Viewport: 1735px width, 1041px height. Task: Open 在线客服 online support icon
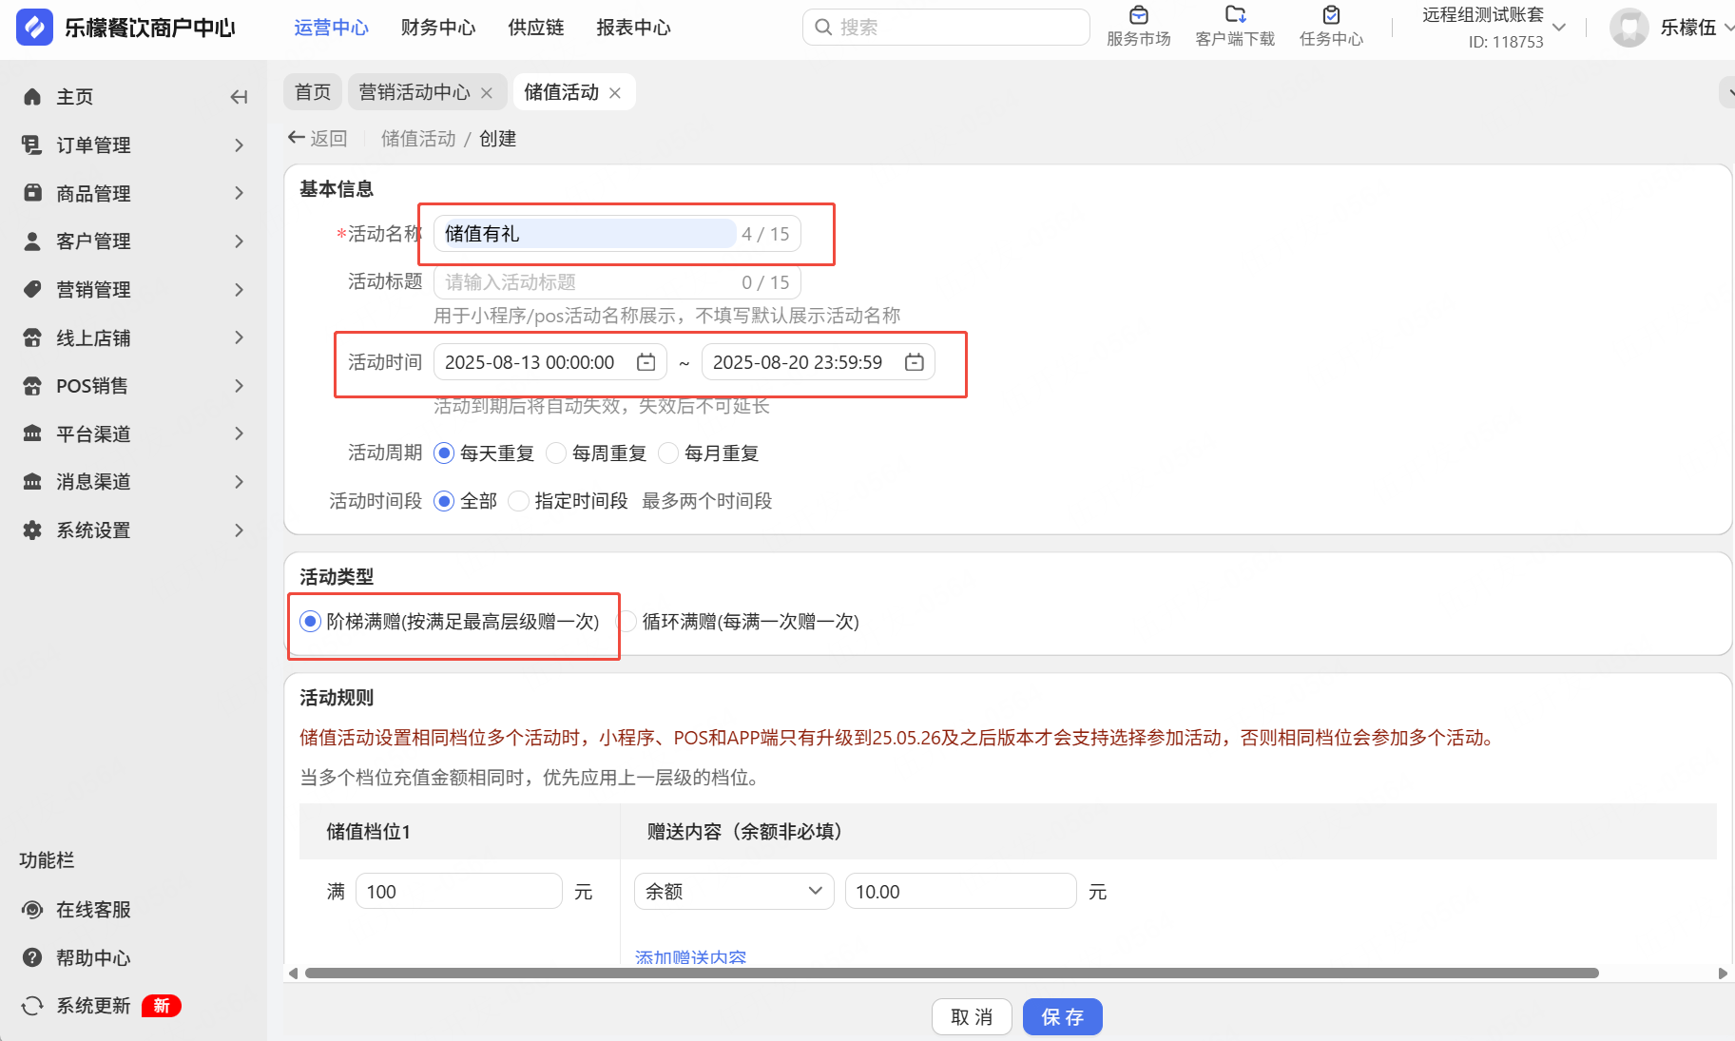pyautogui.click(x=32, y=910)
